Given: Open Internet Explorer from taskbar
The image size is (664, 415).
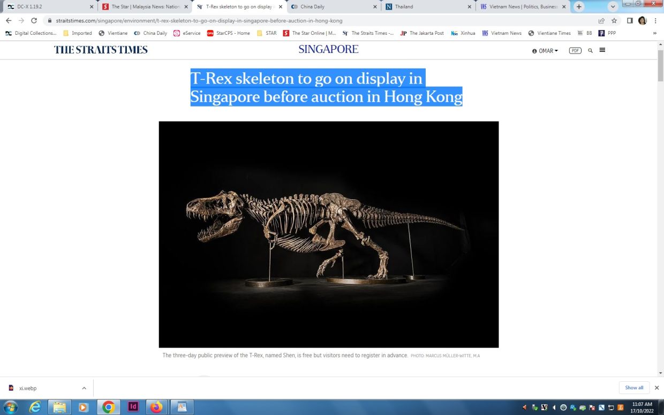Looking at the screenshot, I should pyautogui.click(x=35, y=407).
